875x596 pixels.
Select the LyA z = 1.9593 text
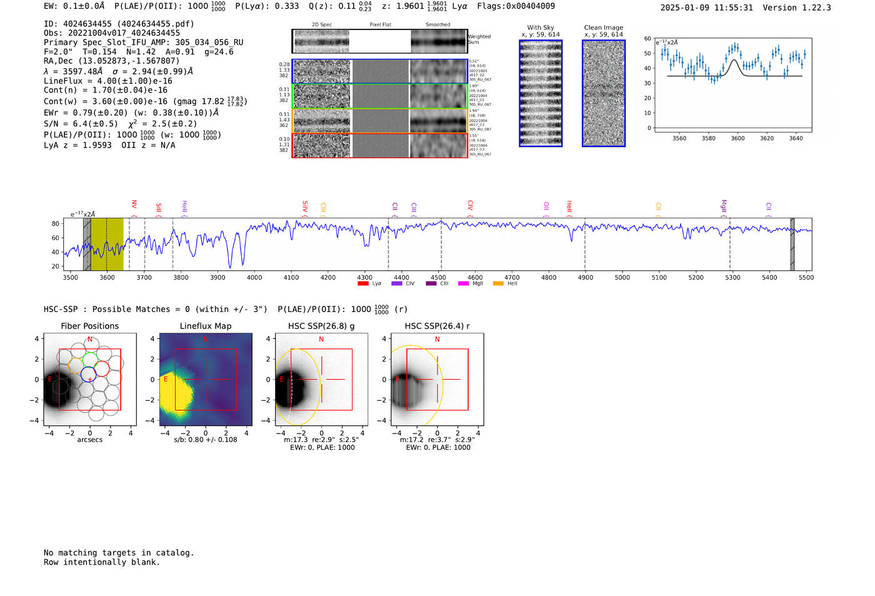pos(77,145)
